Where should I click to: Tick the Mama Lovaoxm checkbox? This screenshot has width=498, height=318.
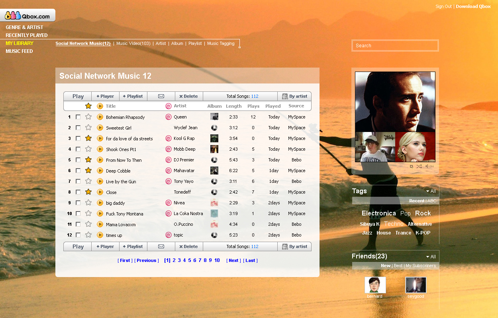click(78, 224)
